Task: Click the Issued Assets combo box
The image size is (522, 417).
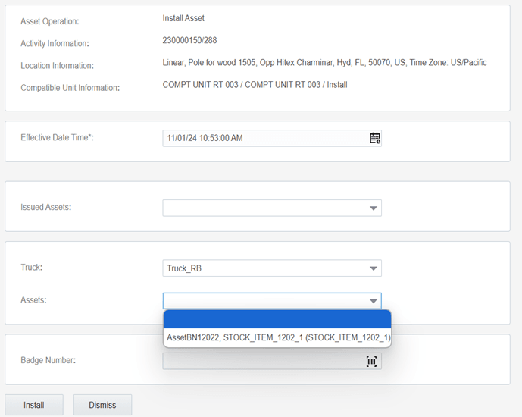Action: pyautogui.click(x=272, y=208)
